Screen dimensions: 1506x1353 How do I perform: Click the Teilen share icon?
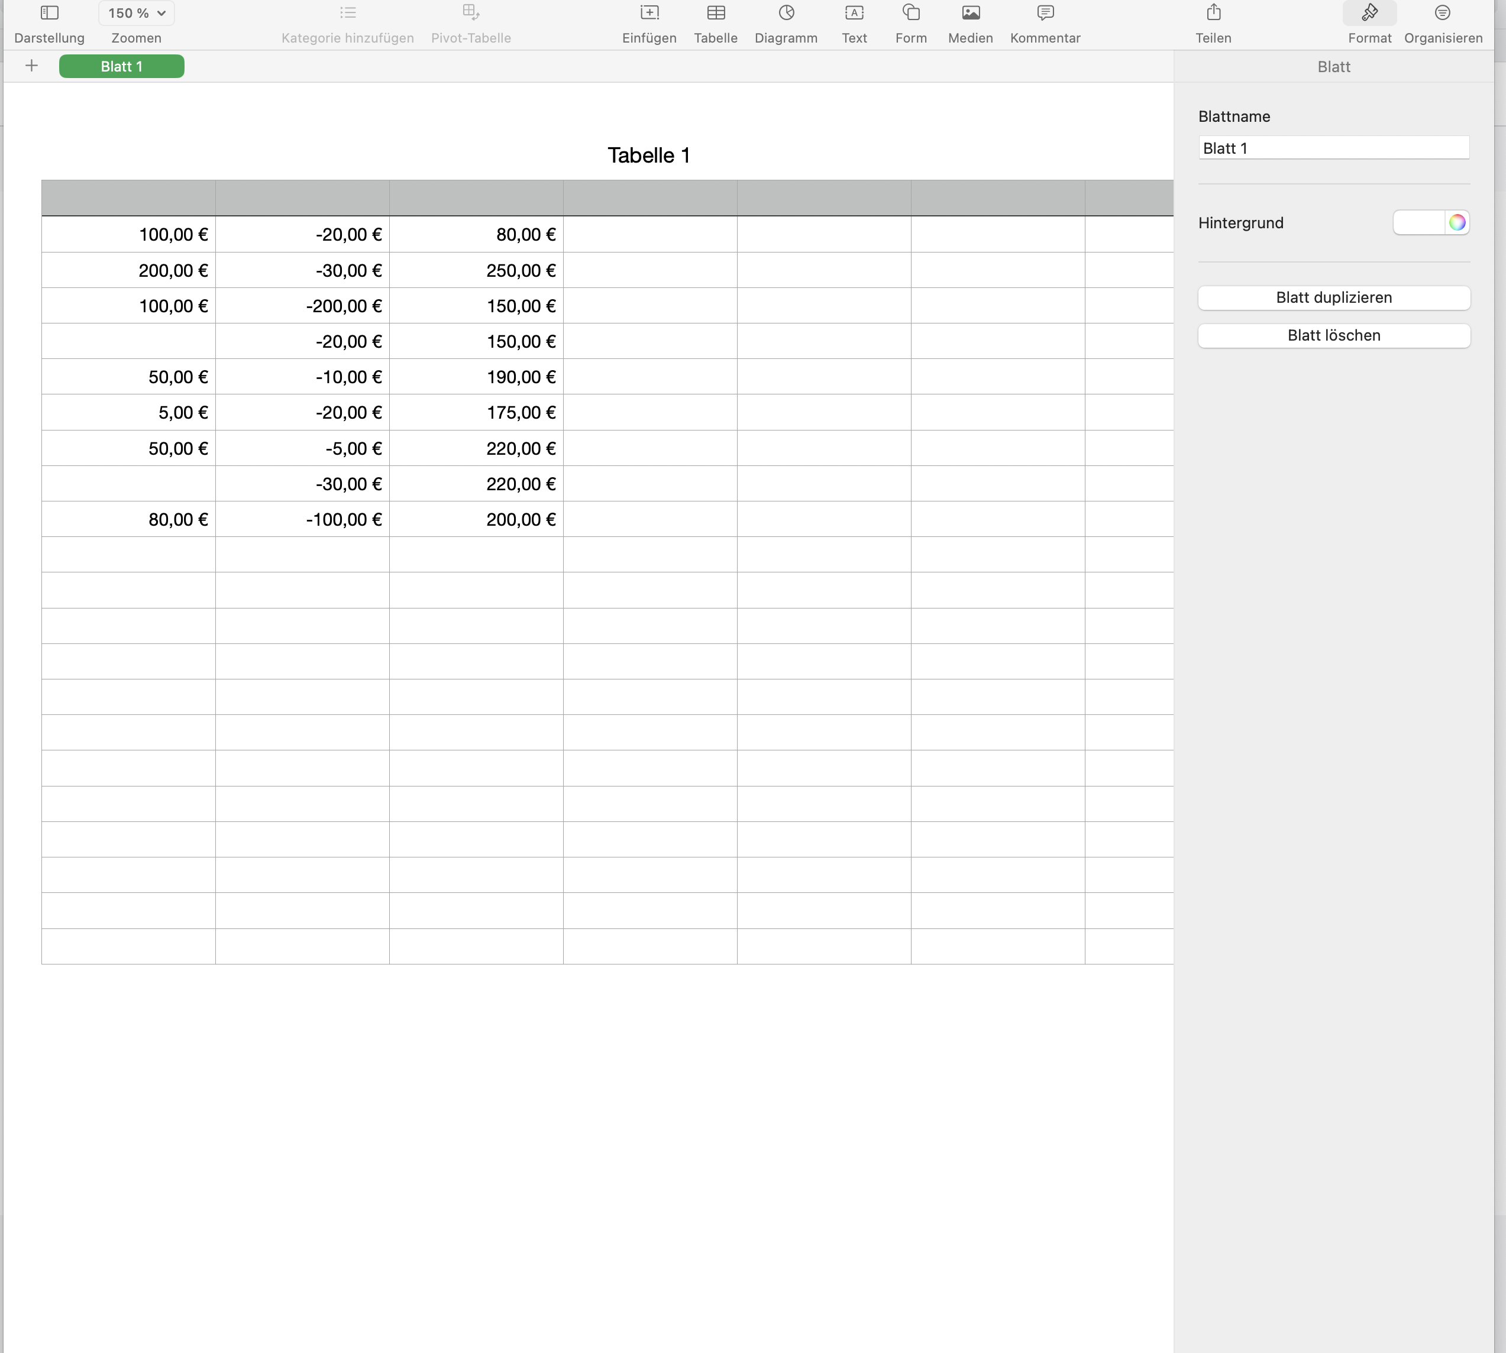tap(1213, 14)
